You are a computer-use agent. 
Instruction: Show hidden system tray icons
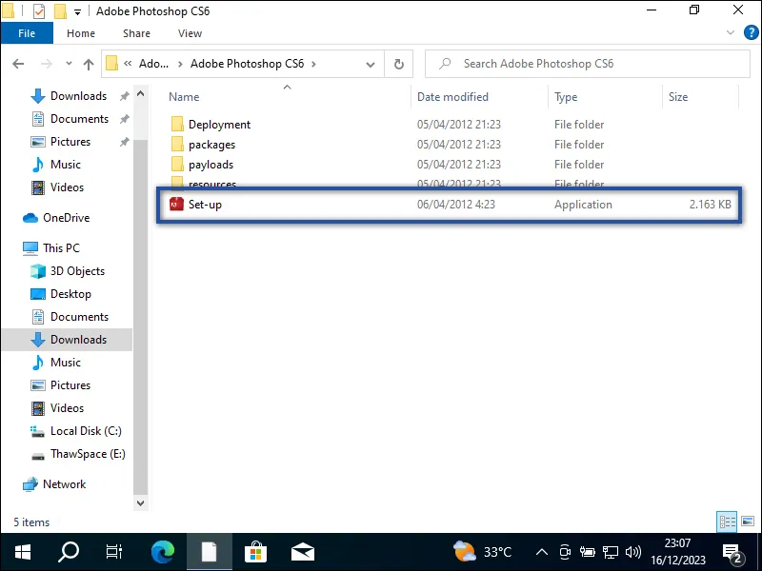(542, 552)
